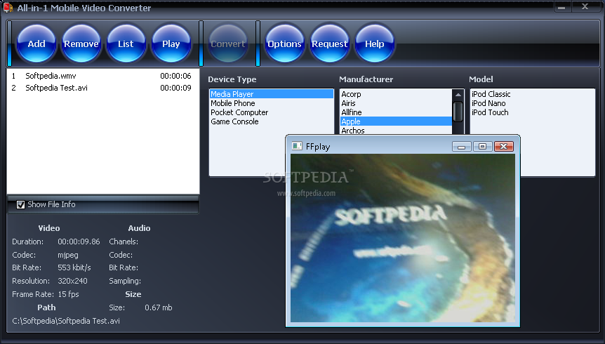Viewport: 605px width, 344px height.
Task: Pick iPod Touch model
Action: pyautogui.click(x=533, y=112)
